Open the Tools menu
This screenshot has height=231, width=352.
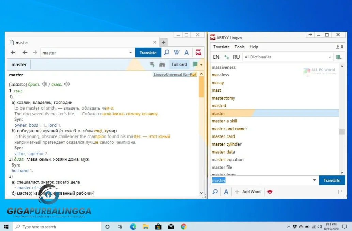click(x=239, y=47)
